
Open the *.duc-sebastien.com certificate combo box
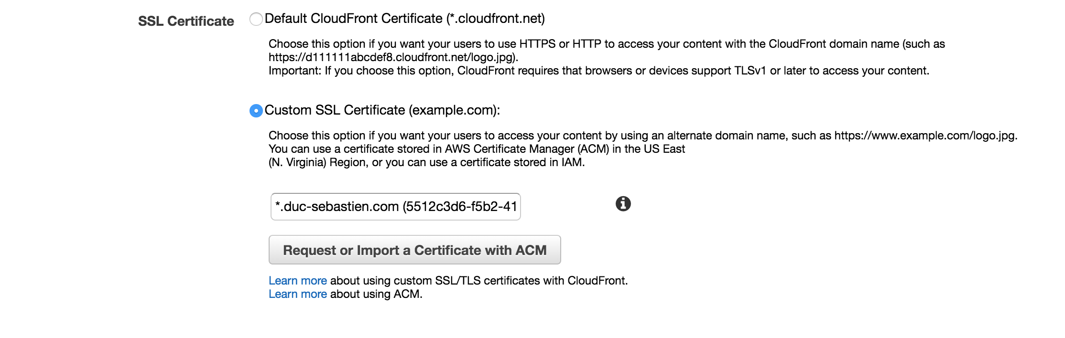tap(395, 206)
